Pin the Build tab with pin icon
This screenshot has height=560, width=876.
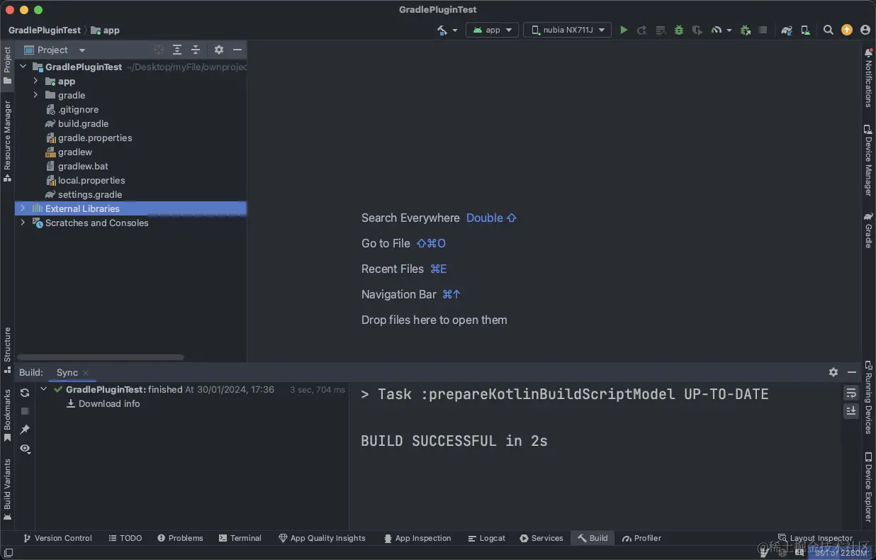point(25,430)
